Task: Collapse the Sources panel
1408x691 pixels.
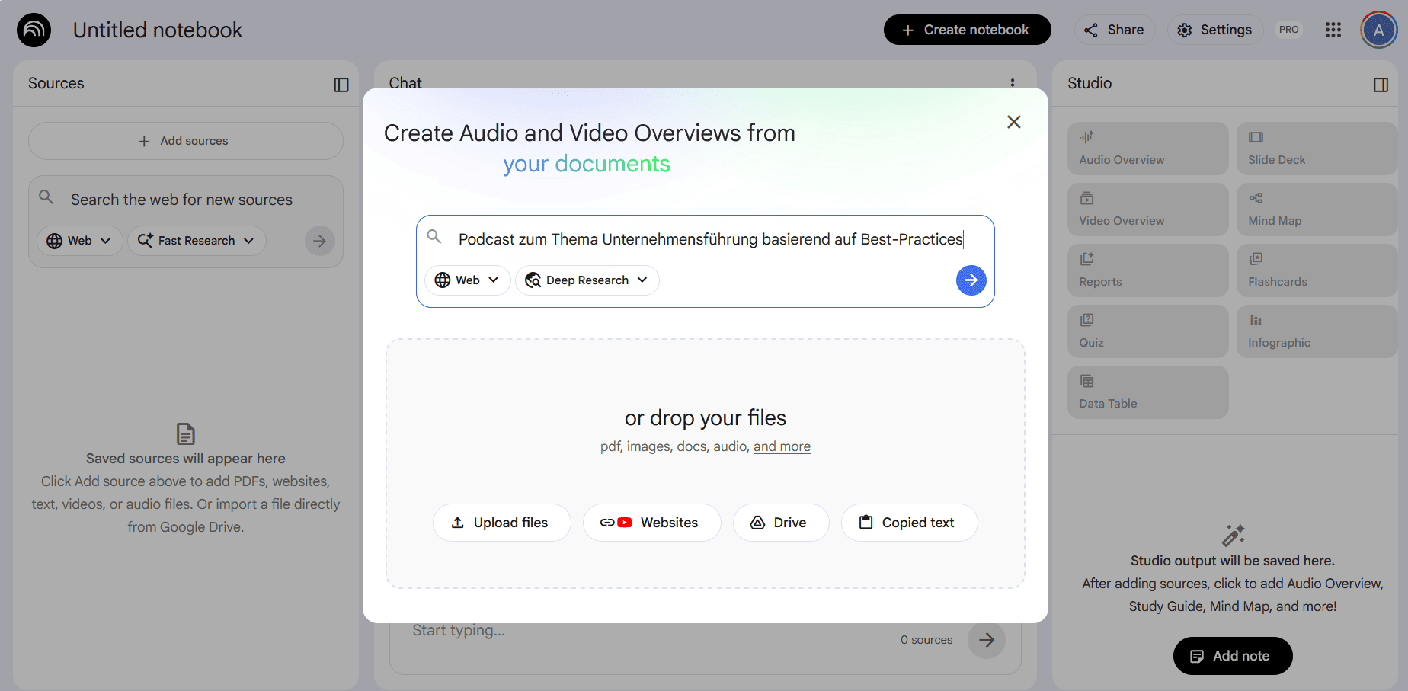Action: pyautogui.click(x=341, y=84)
